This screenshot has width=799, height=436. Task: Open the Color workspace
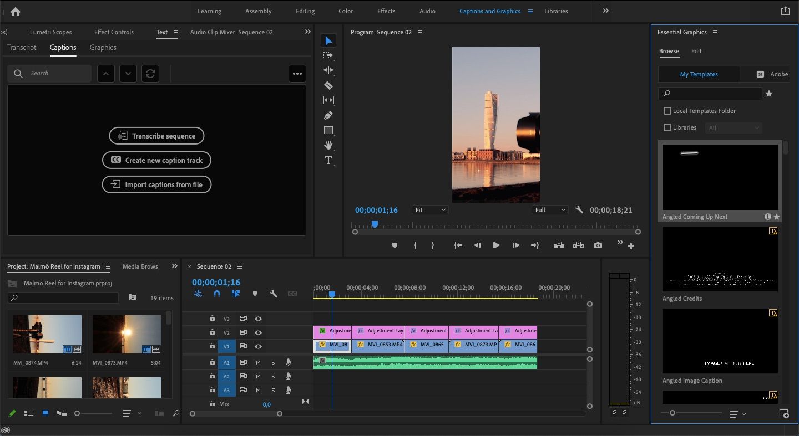(x=345, y=11)
